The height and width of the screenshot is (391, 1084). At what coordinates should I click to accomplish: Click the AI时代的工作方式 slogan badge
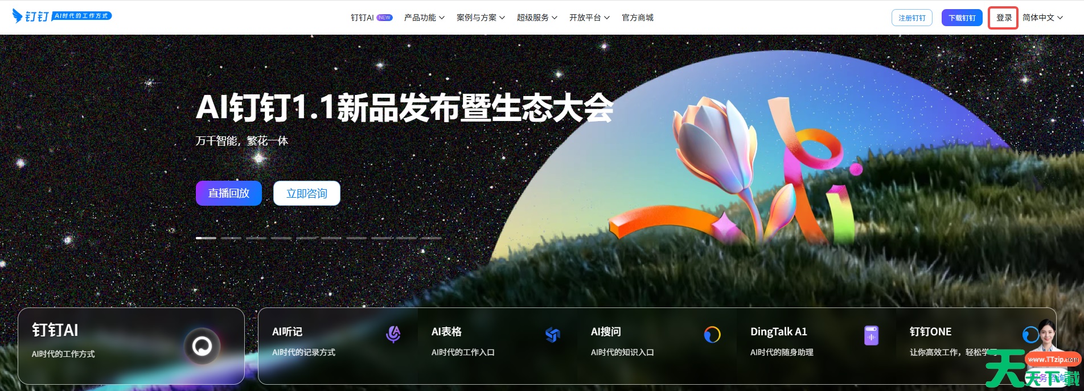click(x=82, y=16)
